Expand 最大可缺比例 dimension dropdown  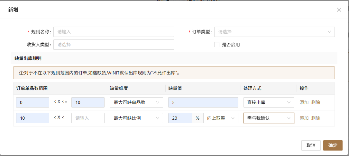pos(136,118)
